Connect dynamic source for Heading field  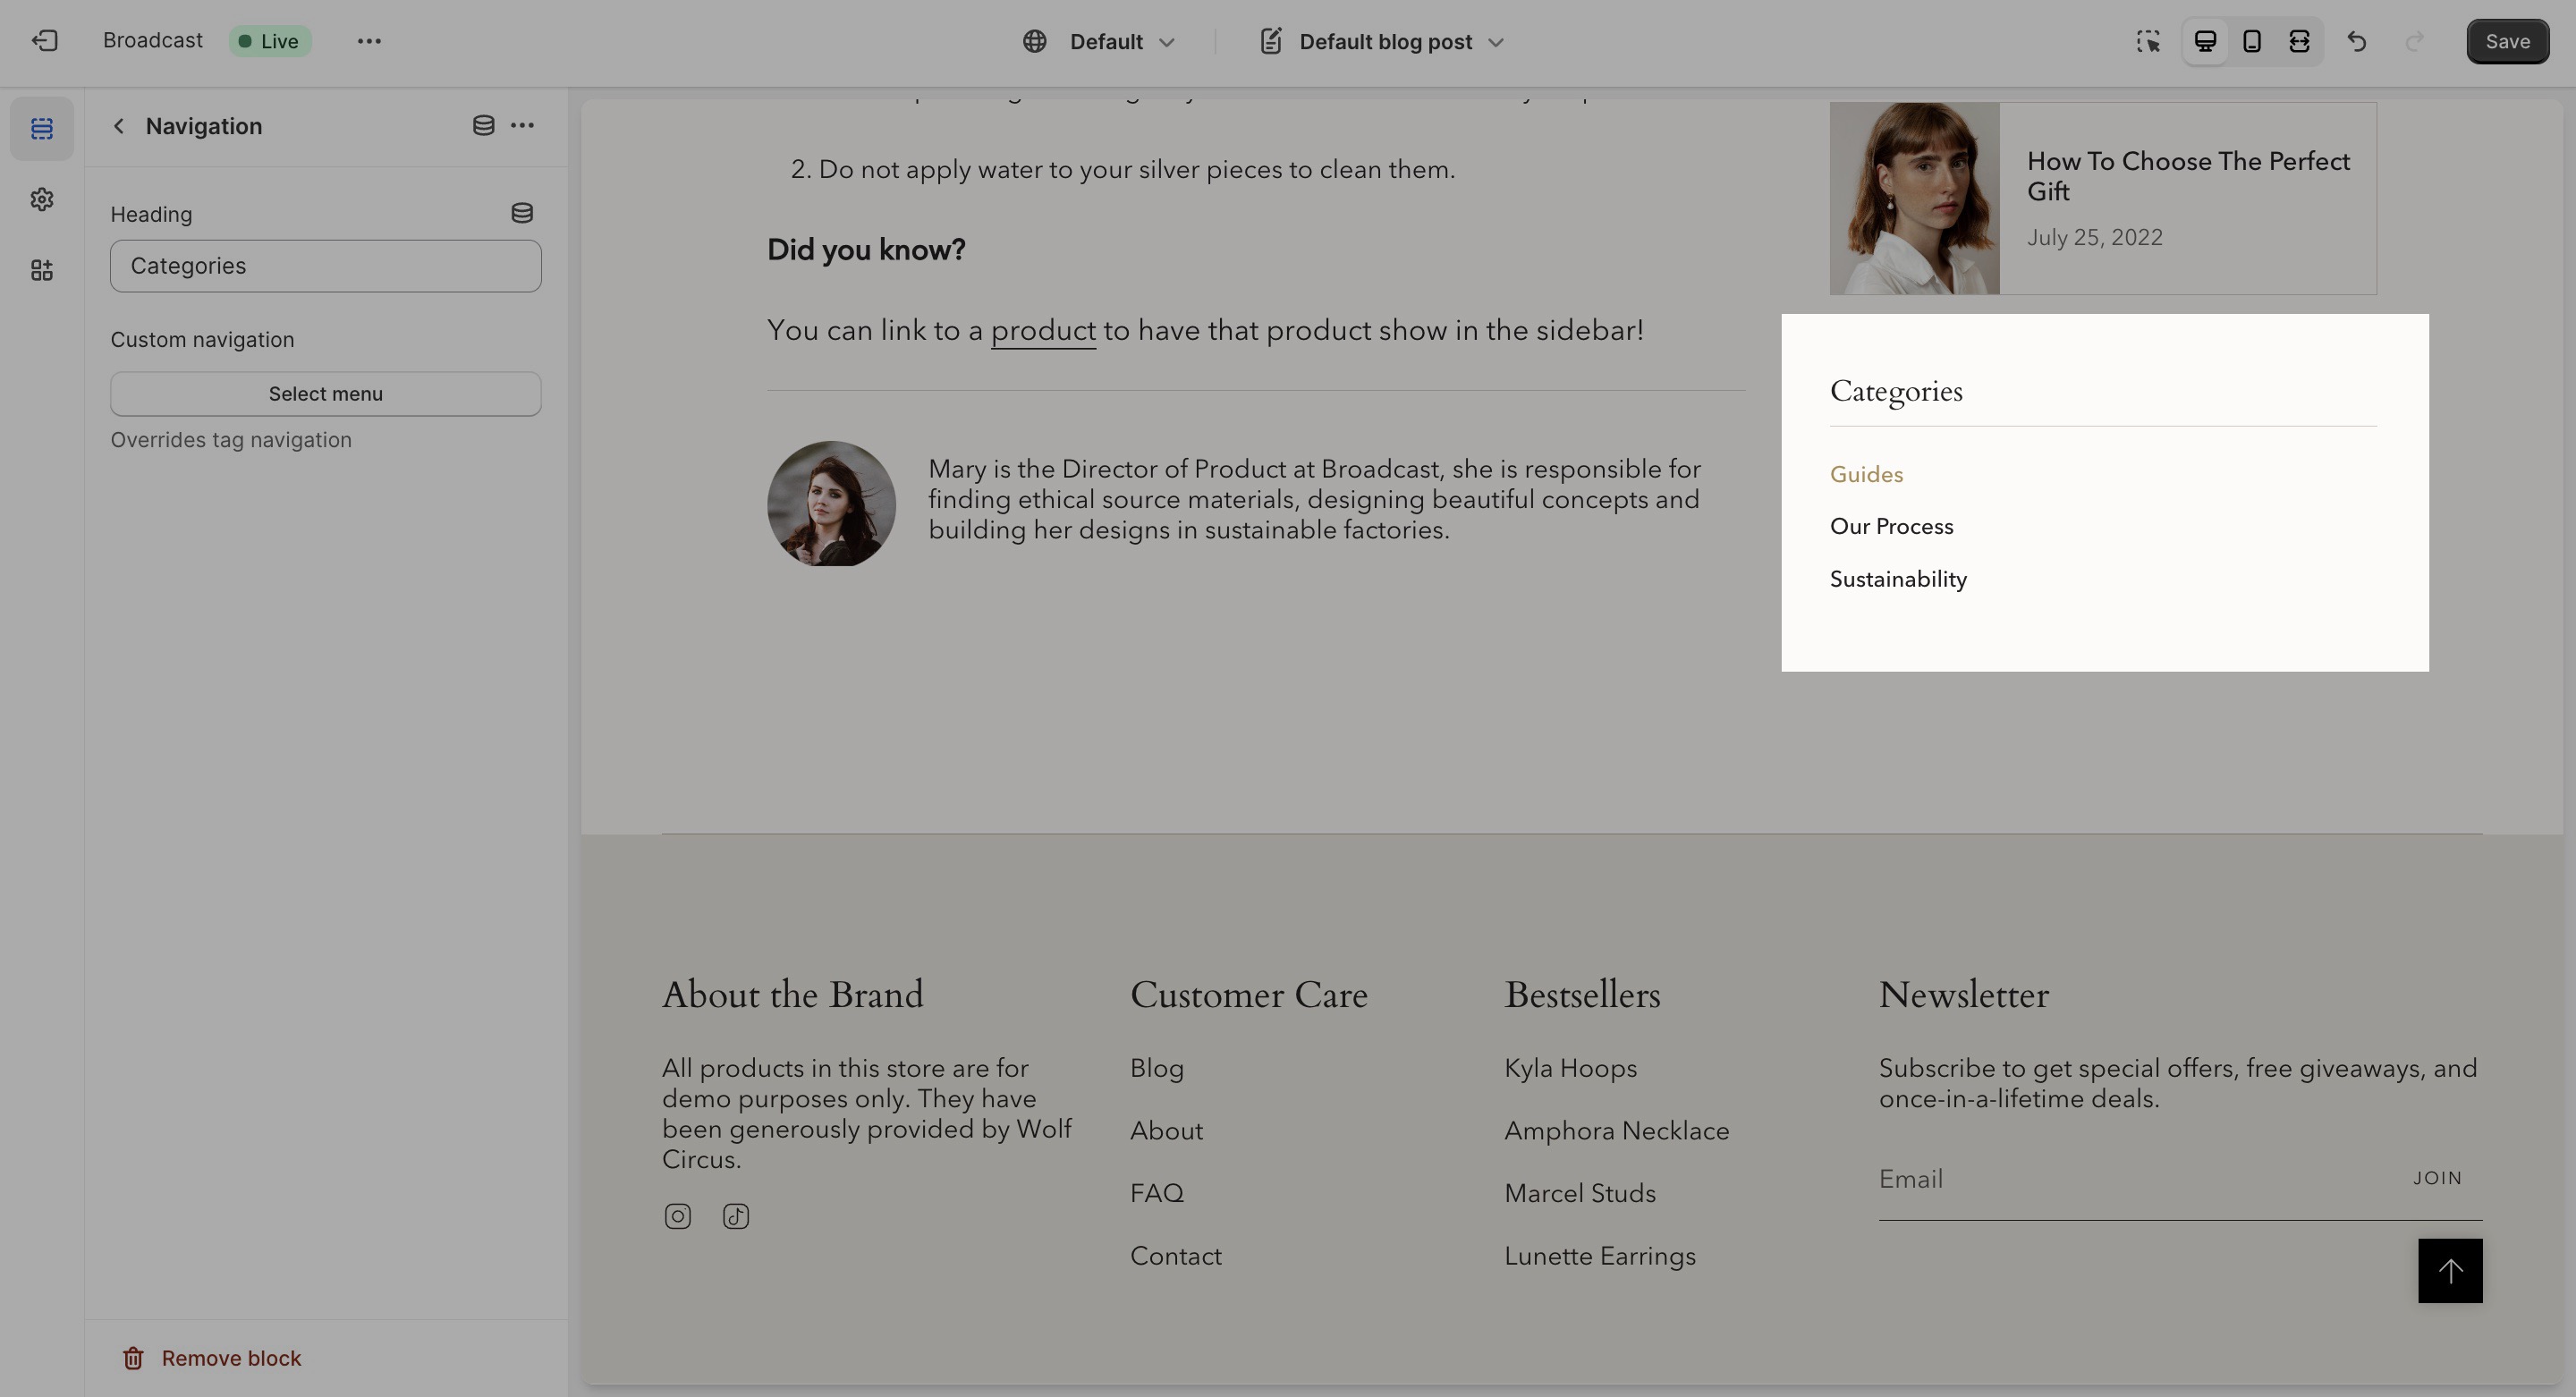pos(522,213)
